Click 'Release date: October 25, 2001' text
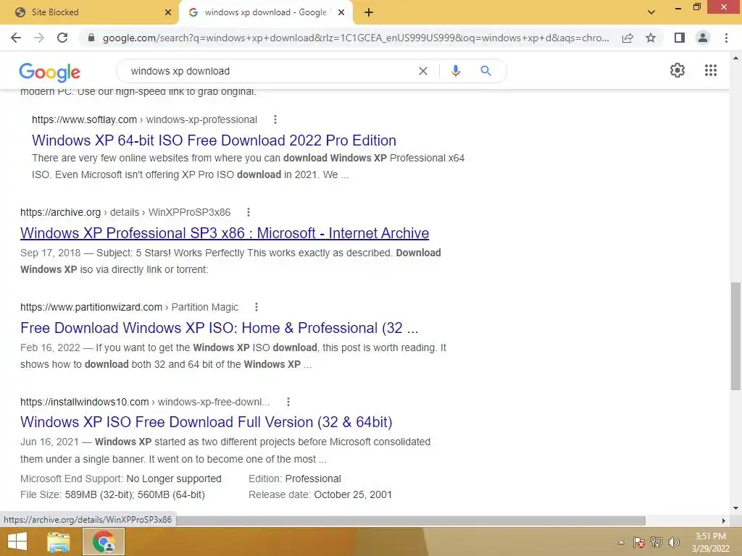Viewport: 742px width, 556px height. pos(320,494)
